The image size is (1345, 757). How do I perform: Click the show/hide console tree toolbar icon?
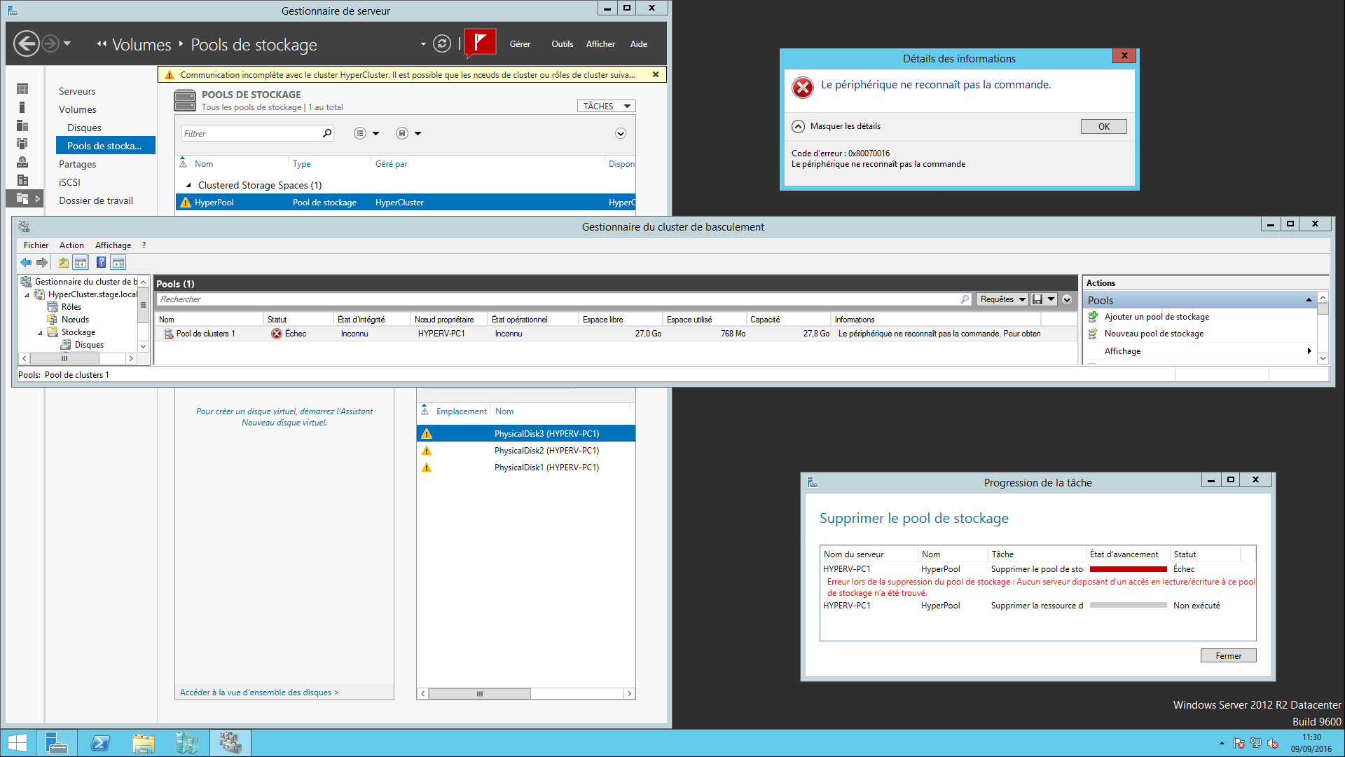coord(81,262)
